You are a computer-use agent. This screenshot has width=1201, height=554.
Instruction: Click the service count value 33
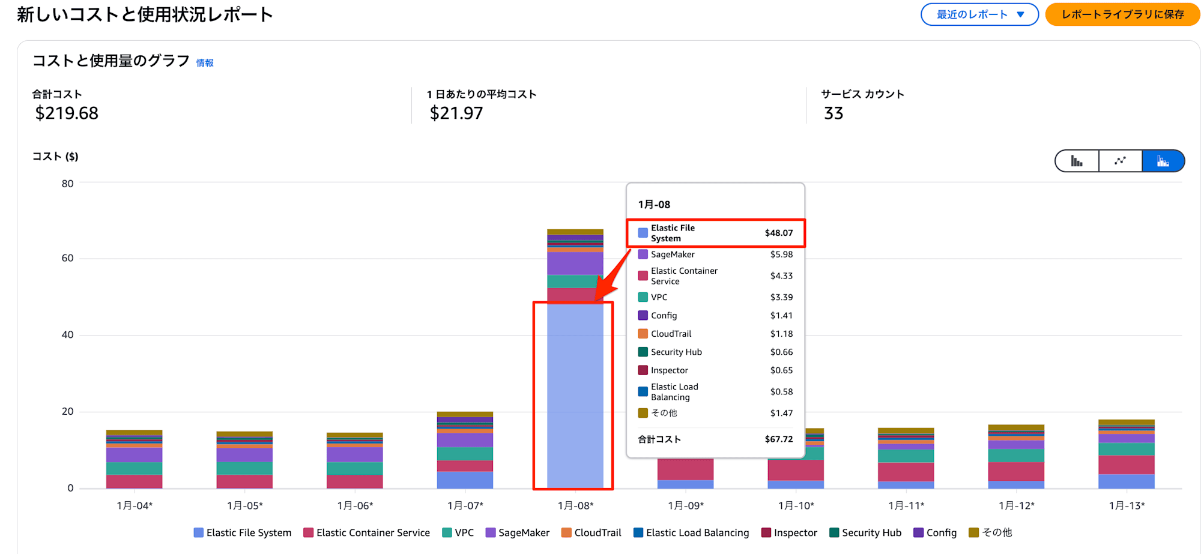(x=833, y=113)
